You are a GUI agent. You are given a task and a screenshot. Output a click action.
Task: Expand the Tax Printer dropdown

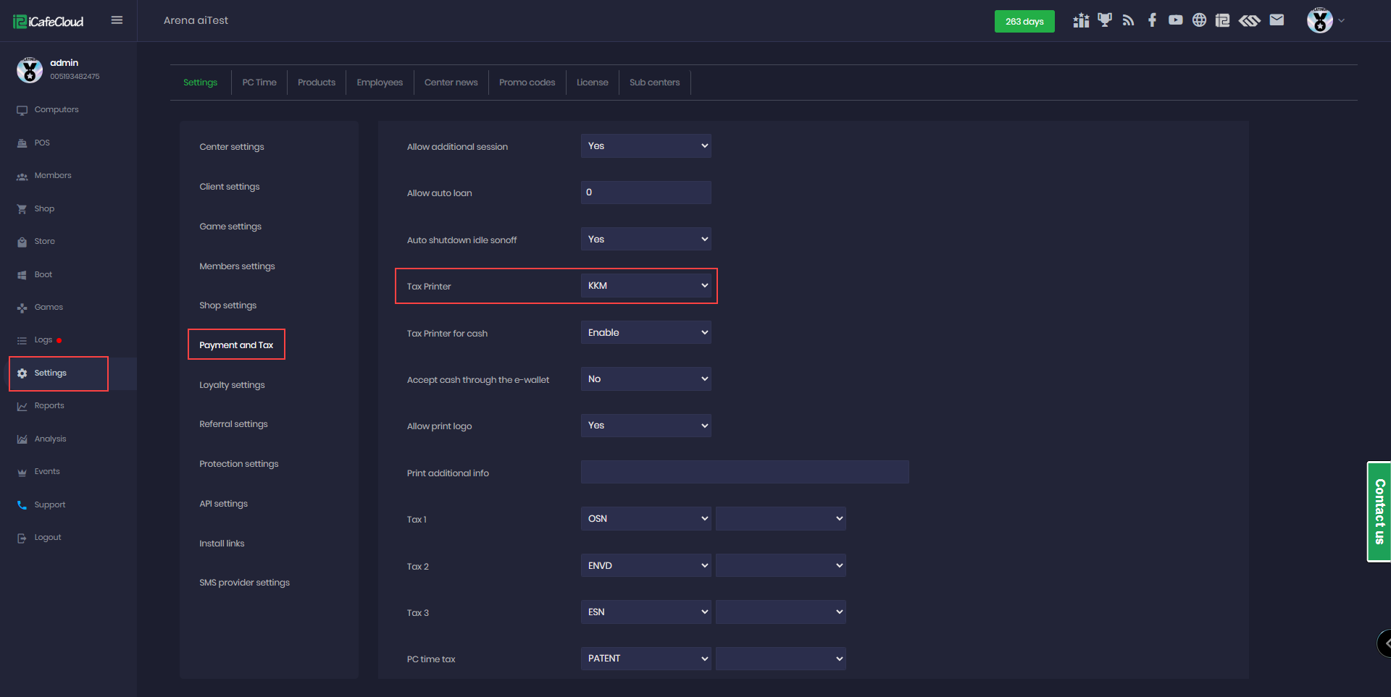click(x=646, y=286)
